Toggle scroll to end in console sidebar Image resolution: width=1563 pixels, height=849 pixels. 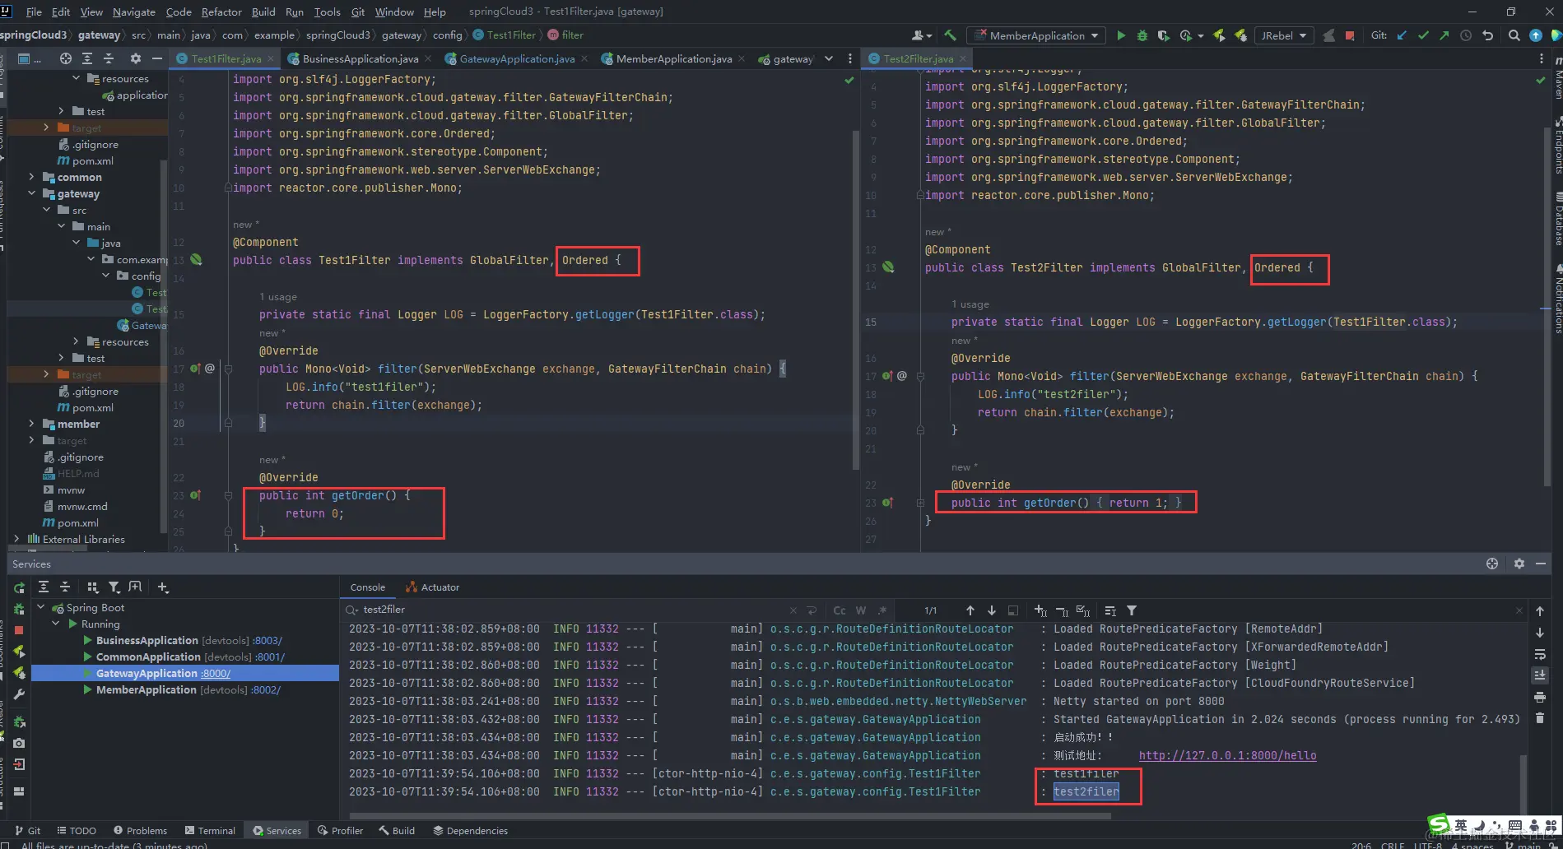tap(1540, 675)
